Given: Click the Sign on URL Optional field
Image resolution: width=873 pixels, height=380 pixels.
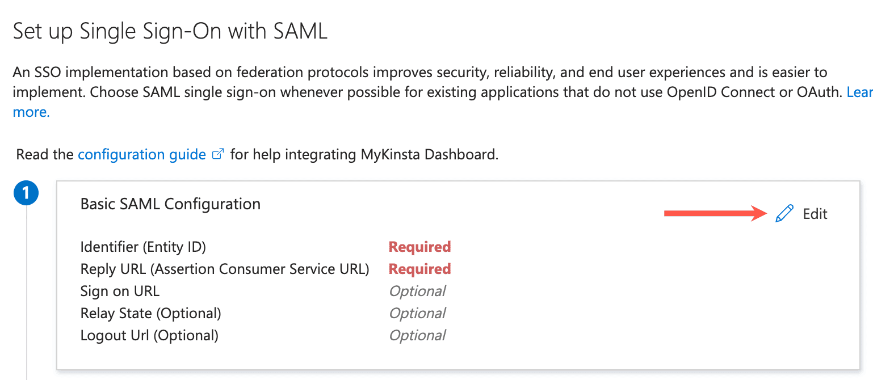Looking at the screenshot, I should (x=418, y=290).
